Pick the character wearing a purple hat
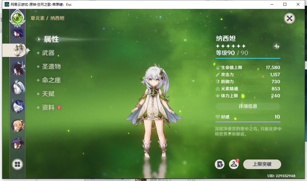307x181 pixels. tap(17, 144)
